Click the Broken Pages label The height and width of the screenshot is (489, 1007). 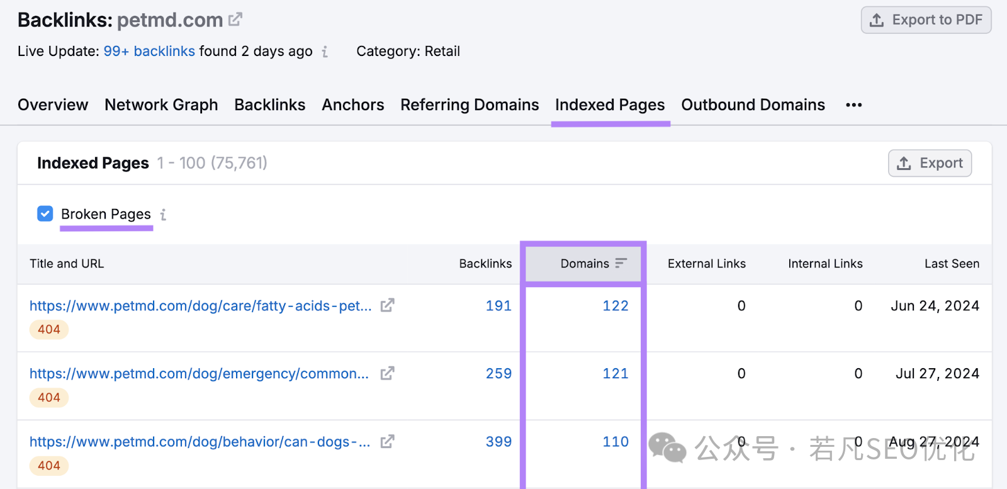coord(106,214)
